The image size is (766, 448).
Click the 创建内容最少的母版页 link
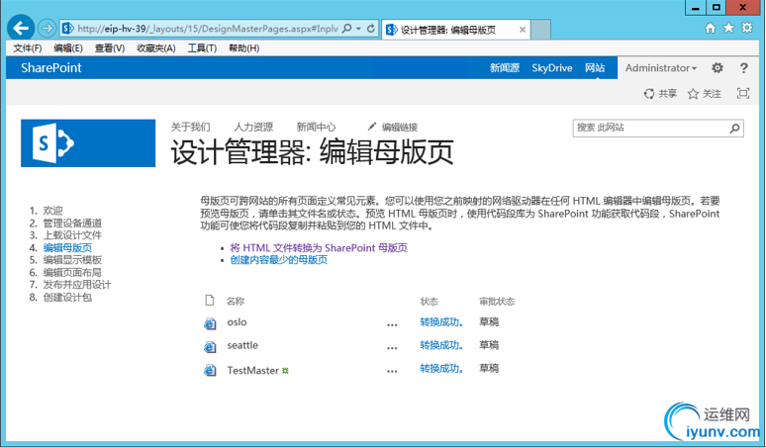[278, 260]
